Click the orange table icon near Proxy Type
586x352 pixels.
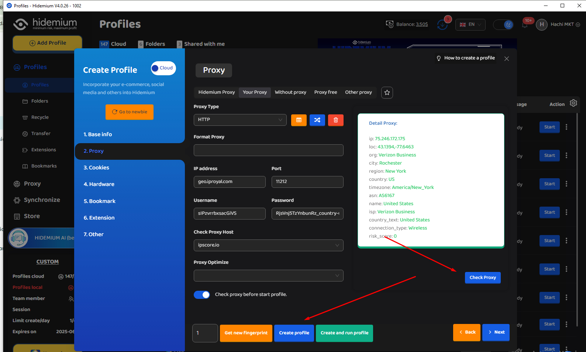[299, 120]
